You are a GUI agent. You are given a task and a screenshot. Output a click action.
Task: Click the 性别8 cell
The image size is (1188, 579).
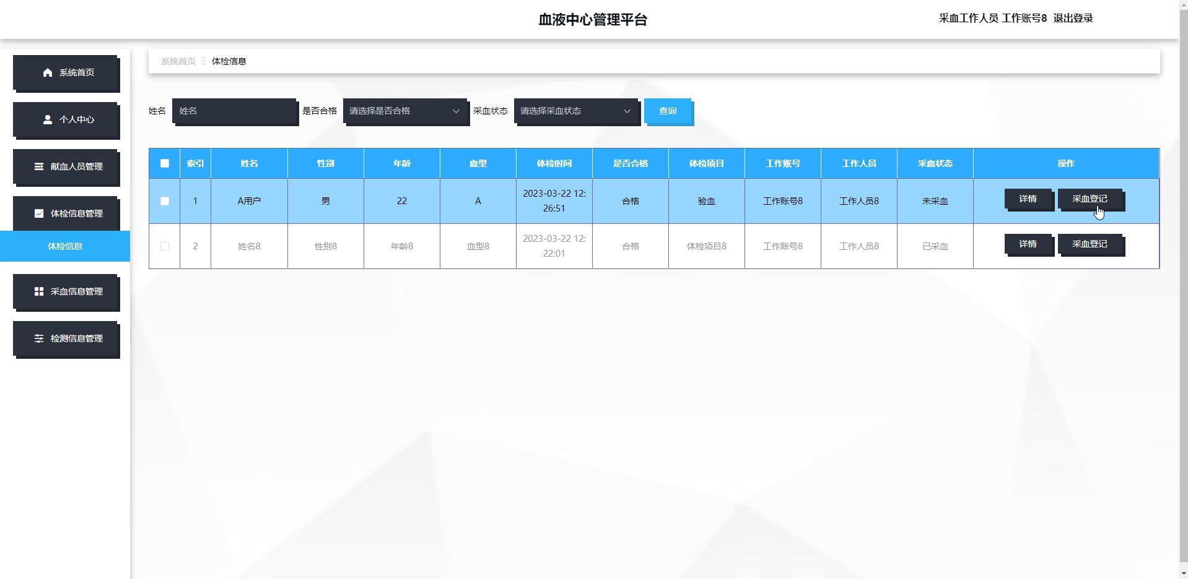[x=326, y=246]
